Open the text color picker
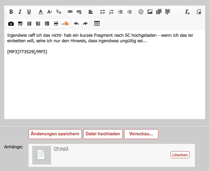This screenshot has height=171, width=209. click(41, 12)
